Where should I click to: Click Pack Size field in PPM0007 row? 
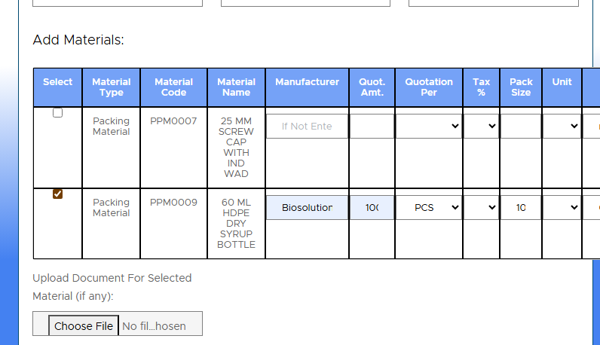(x=520, y=127)
